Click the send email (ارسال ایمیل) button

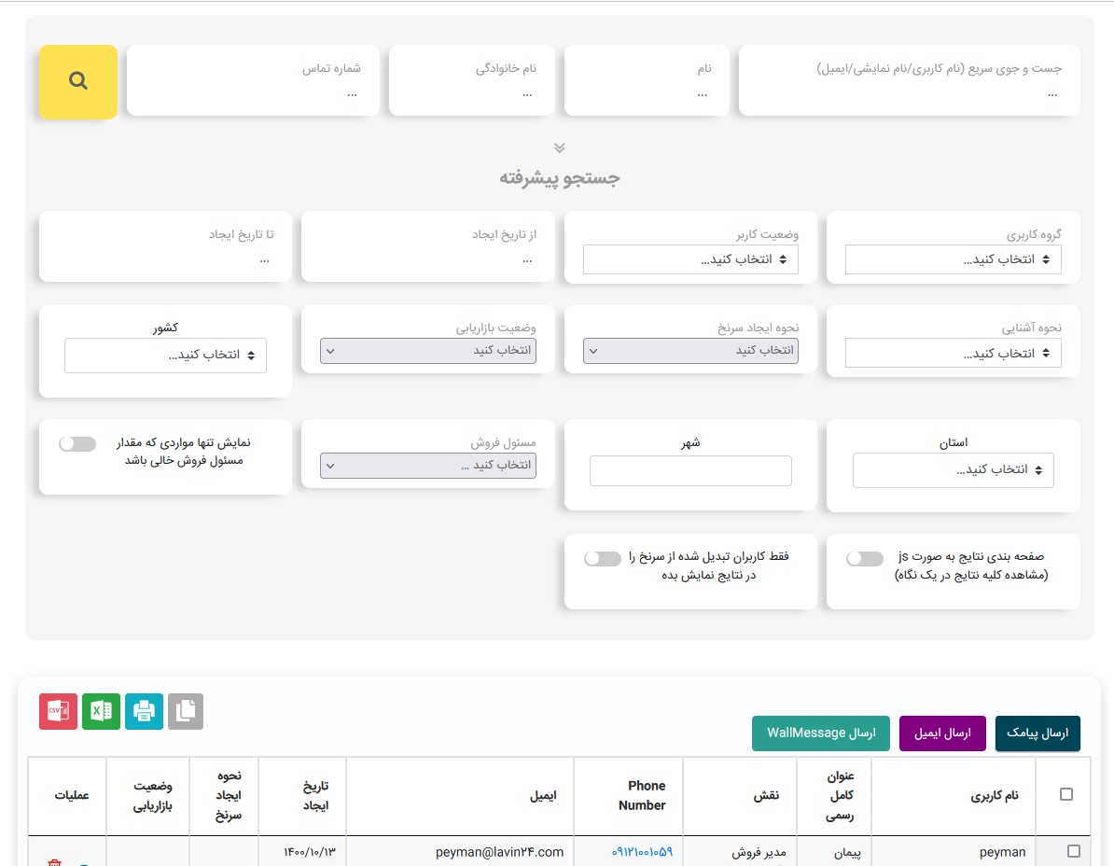(942, 733)
